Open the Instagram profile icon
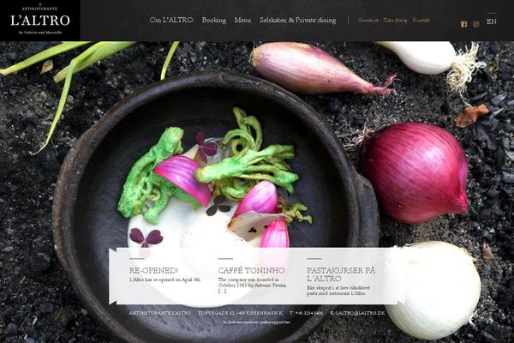 click(476, 24)
